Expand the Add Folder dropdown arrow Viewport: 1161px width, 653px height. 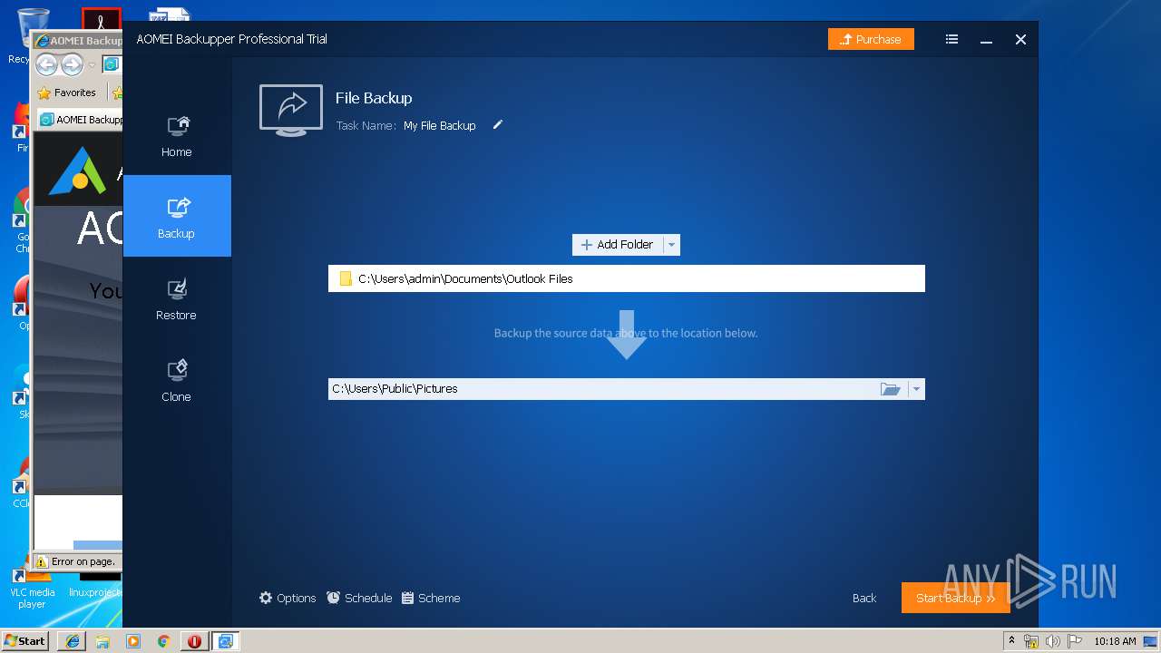tap(671, 245)
